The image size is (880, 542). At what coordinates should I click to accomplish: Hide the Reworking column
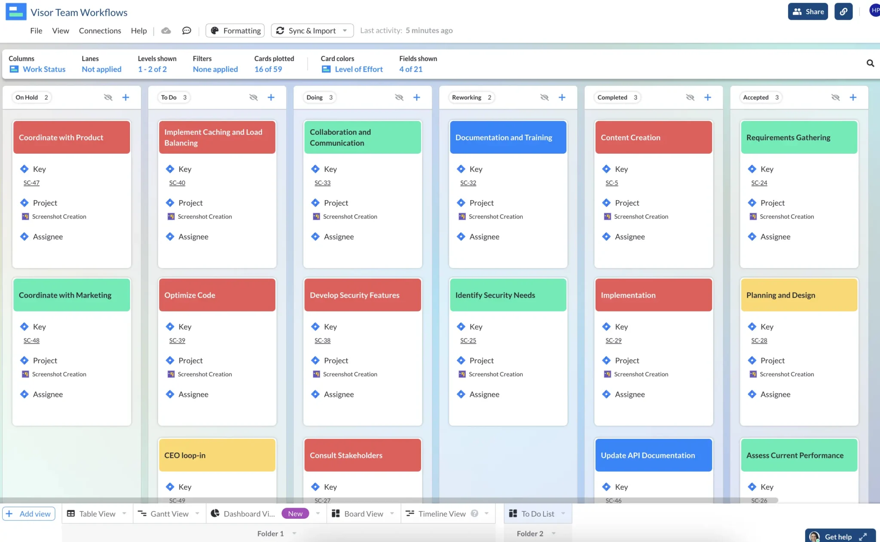544,97
